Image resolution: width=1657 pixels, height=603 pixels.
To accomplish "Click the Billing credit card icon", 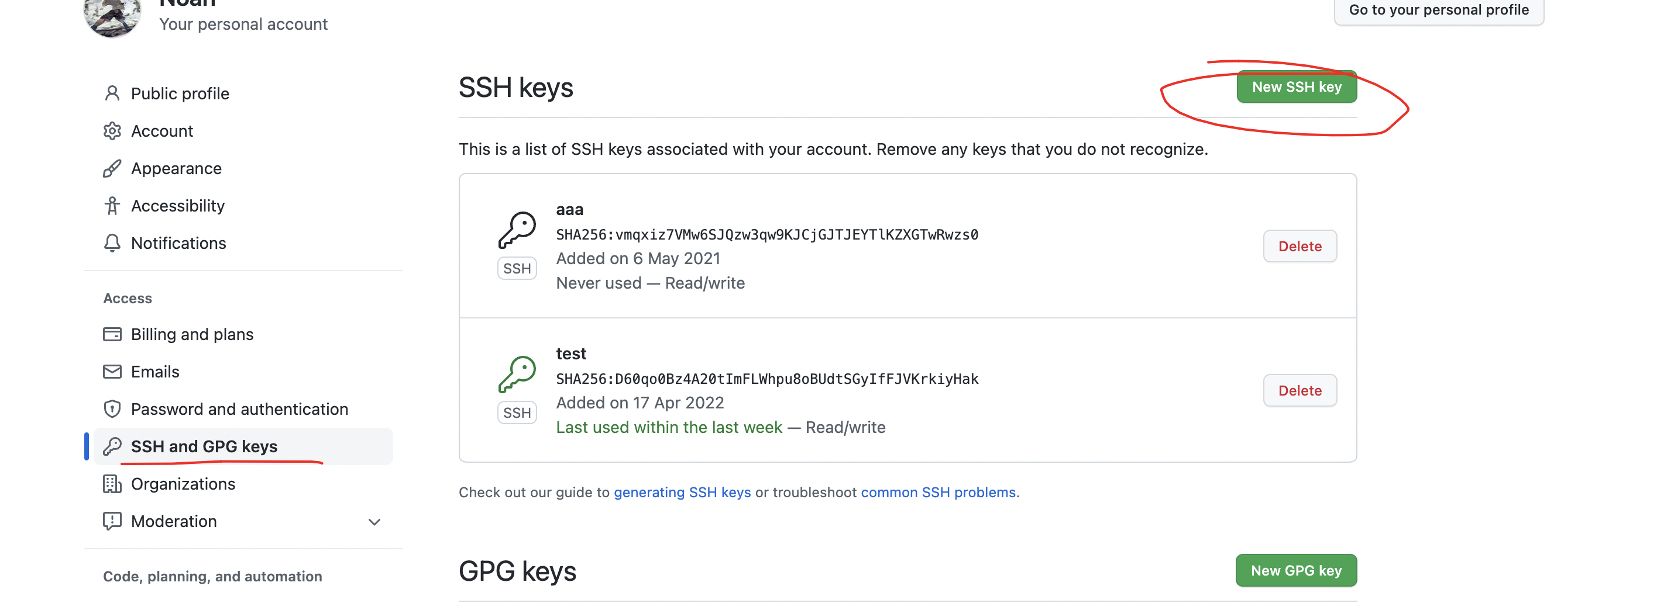I will click(112, 334).
